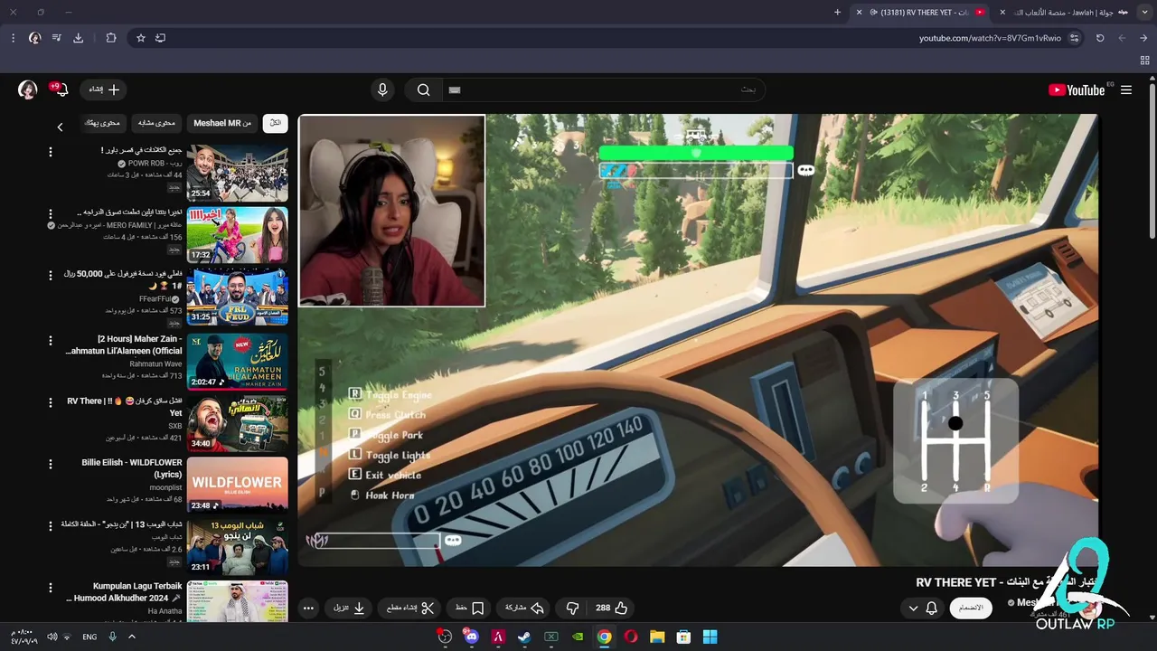The image size is (1157, 651).
Task: Open Billie Eilish WILDFLOWER (Lyrics) title
Action: tap(132, 468)
